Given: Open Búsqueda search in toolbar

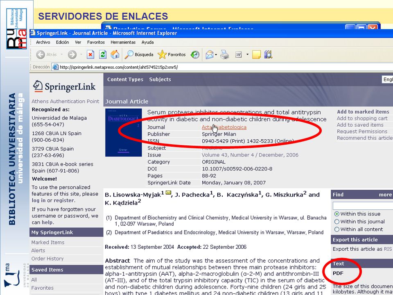Looking at the screenshot, I should (x=139, y=54).
